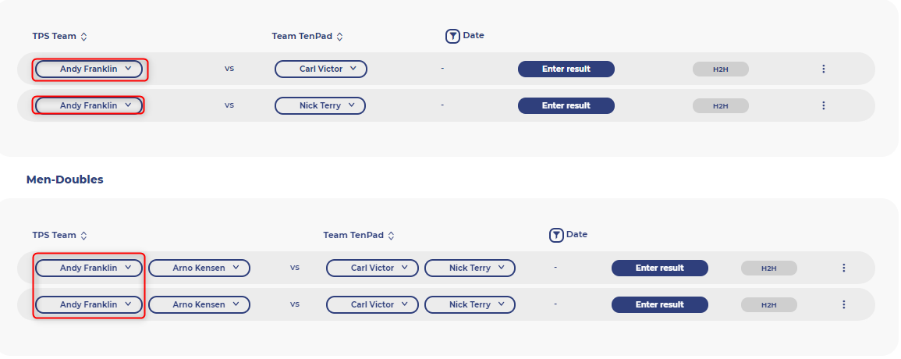Open three-dot menu in the second Men-Doubles row

point(843,304)
